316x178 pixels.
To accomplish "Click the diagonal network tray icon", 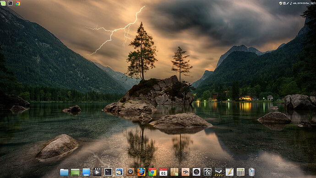I will 288,3.
